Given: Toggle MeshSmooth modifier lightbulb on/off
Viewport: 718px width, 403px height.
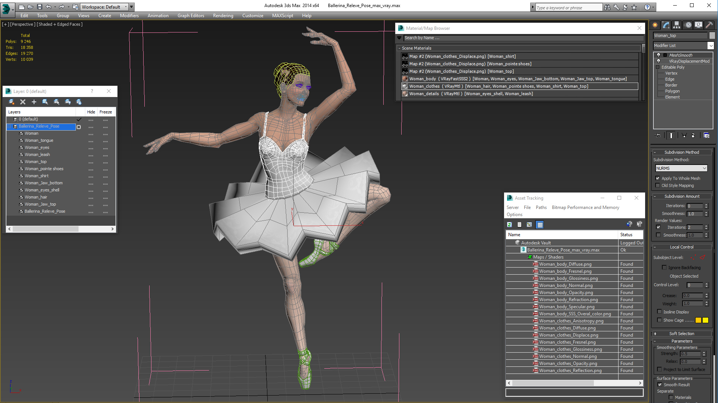Looking at the screenshot, I should 659,55.
